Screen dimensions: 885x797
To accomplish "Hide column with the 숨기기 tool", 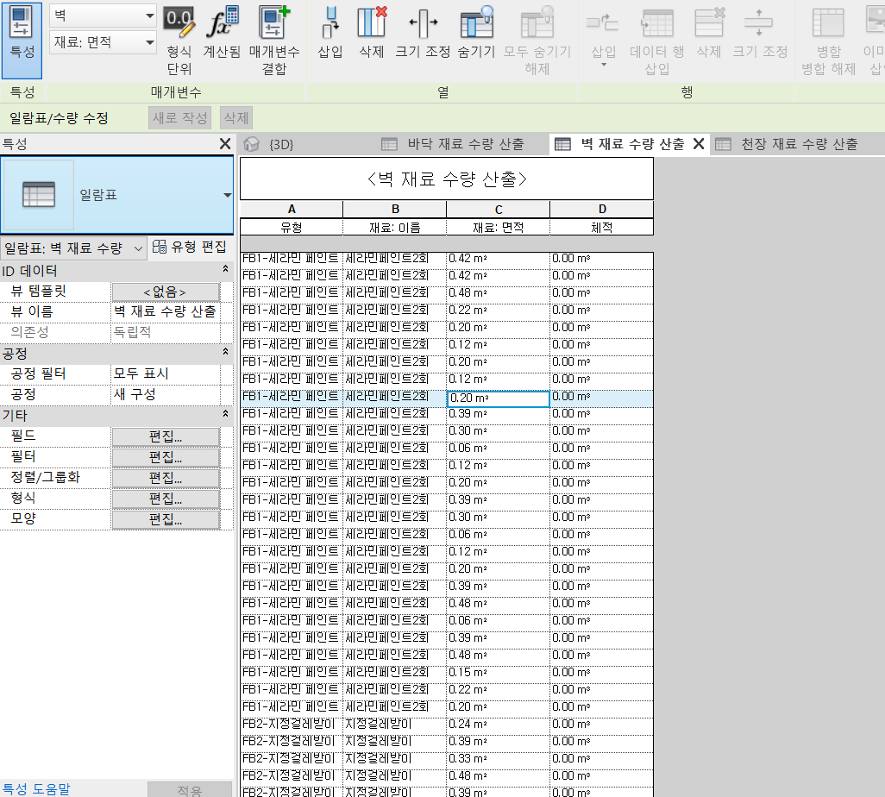I will pyautogui.click(x=476, y=33).
